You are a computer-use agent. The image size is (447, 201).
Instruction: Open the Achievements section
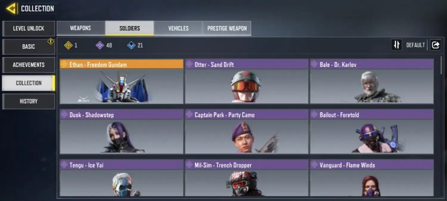click(29, 65)
